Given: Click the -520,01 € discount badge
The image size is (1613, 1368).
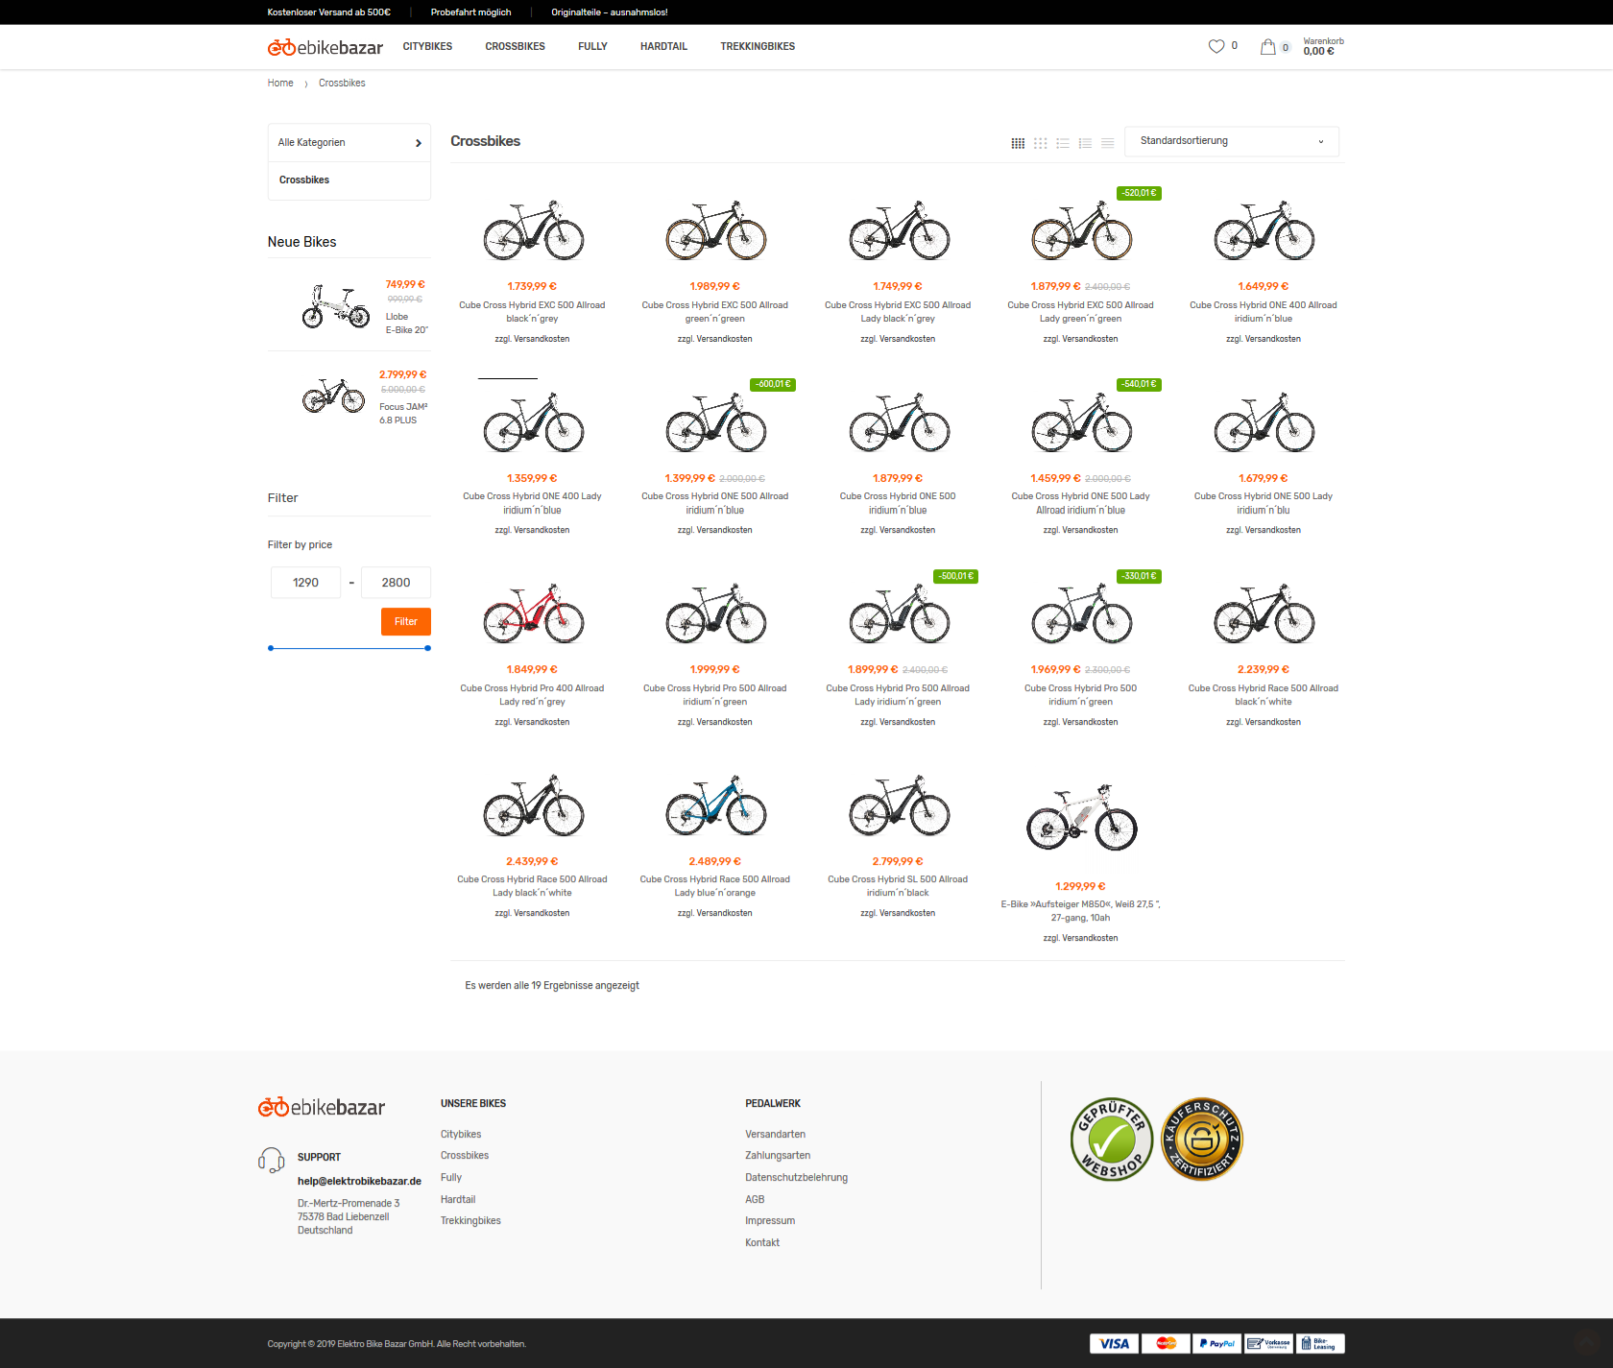Looking at the screenshot, I should pos(1139,193).
